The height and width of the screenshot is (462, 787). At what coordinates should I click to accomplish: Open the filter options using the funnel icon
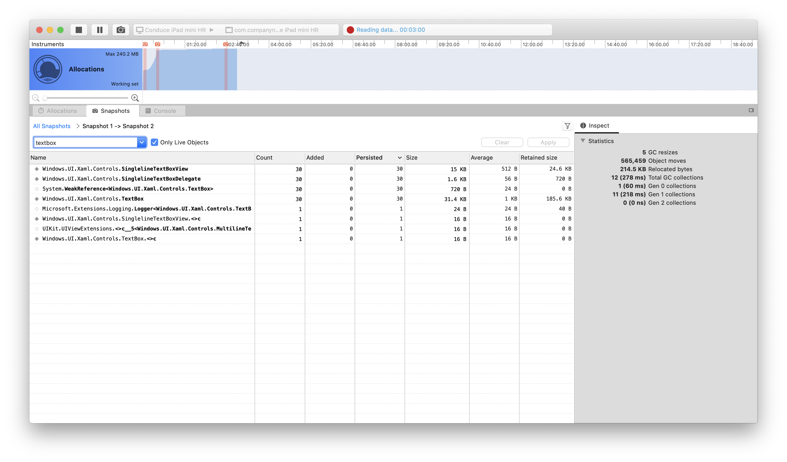(x=567, y=126)
